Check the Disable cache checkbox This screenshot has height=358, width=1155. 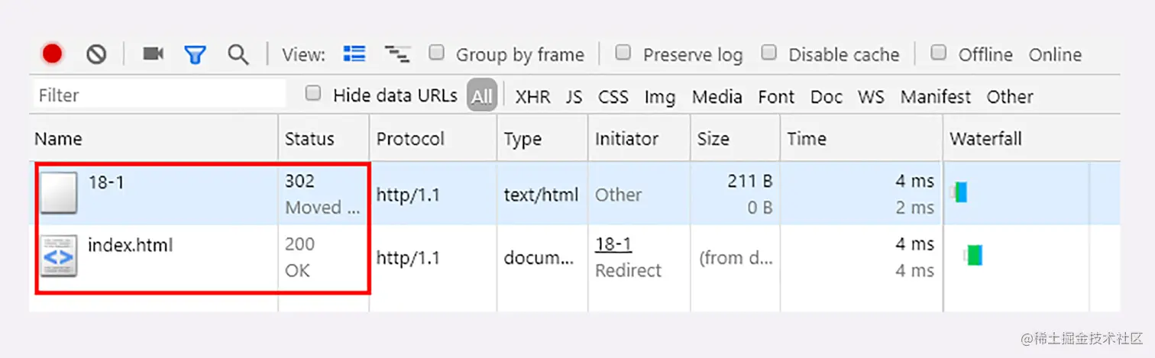pyautogui.click(x=769, y=53)
